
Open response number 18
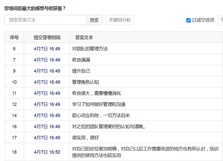coord(14,152)
